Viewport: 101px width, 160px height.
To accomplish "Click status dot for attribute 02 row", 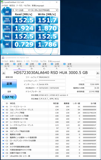I will pos(3,110).
